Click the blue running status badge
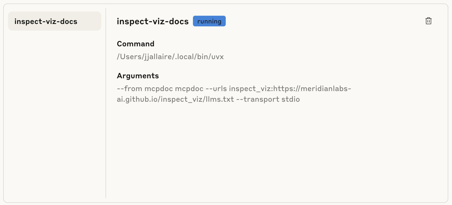 [x=209, y=21]
